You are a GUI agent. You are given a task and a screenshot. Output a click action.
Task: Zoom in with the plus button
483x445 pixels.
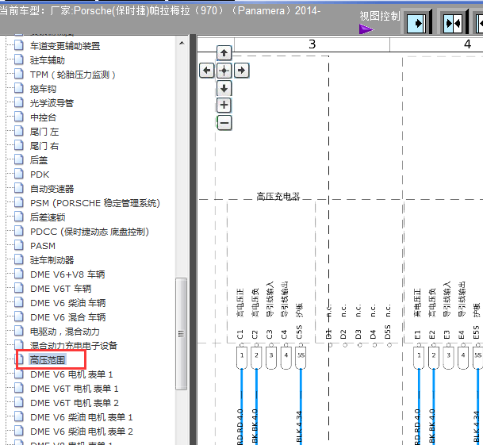(224, 105)
